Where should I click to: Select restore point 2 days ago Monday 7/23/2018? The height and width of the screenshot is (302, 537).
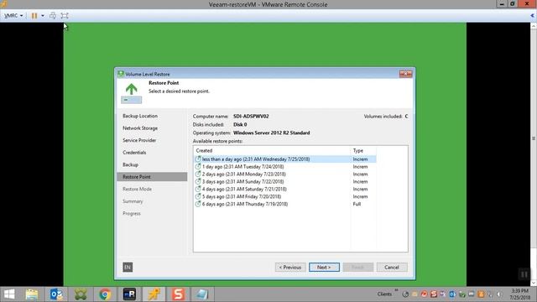click(285, 174)
